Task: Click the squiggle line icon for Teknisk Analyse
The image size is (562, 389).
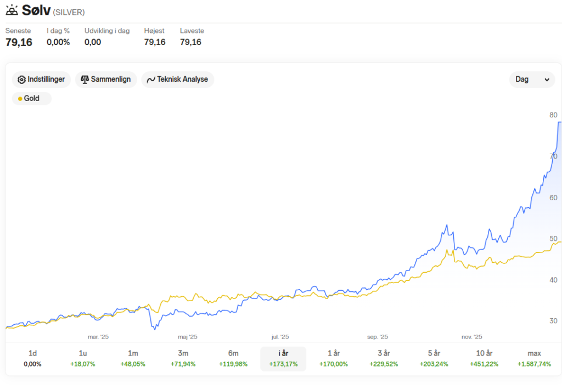Action: (x=151, y=80)
